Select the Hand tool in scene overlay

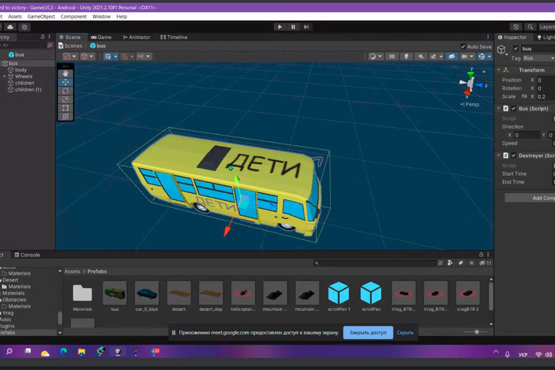[66, 73]
